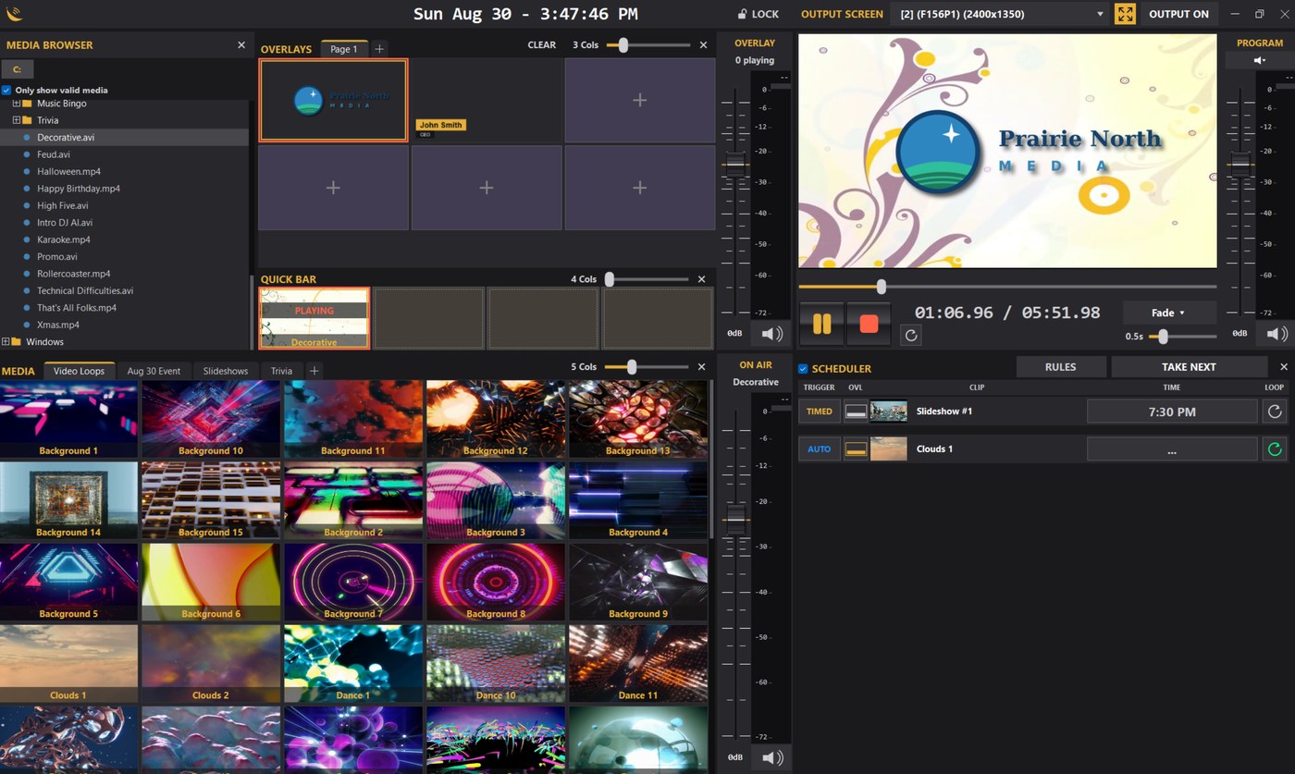
Task: Expand the Windows folder
Action: click(6, 342)
